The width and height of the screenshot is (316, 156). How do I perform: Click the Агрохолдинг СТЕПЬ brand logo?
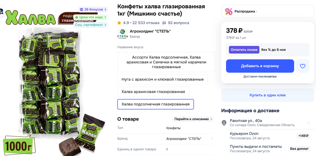pos(122,33)
